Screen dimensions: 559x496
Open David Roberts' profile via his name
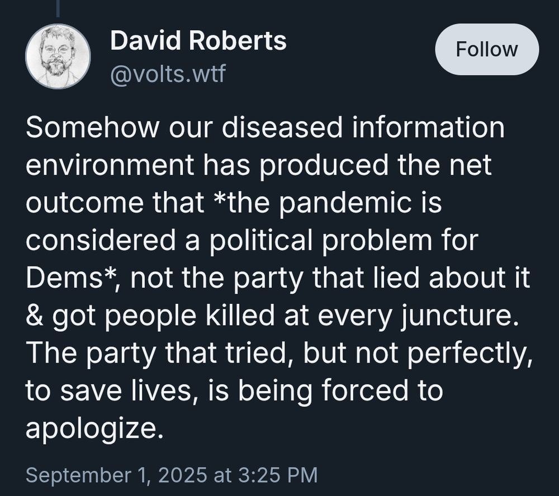tap(198, 40)
